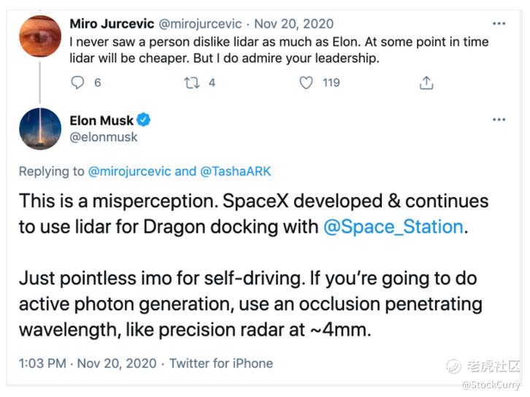The image size is (530, 397).
Task: Click the 119 likes count
Action: (331, 82)
